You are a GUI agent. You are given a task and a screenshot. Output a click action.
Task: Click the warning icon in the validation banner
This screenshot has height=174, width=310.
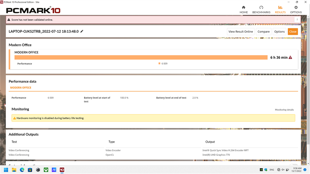click(x=9, y=20)
